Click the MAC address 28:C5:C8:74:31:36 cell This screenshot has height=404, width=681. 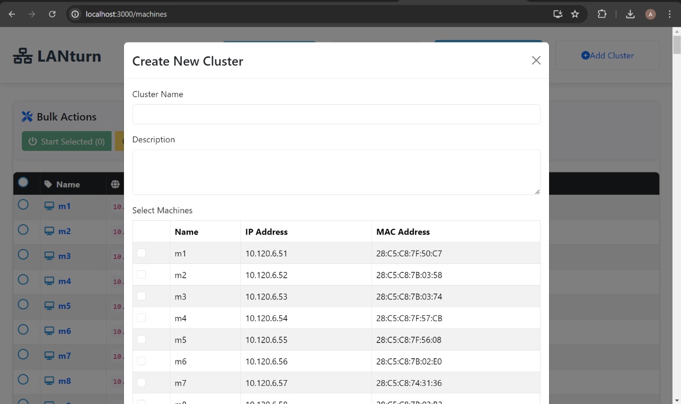[455, 383]
